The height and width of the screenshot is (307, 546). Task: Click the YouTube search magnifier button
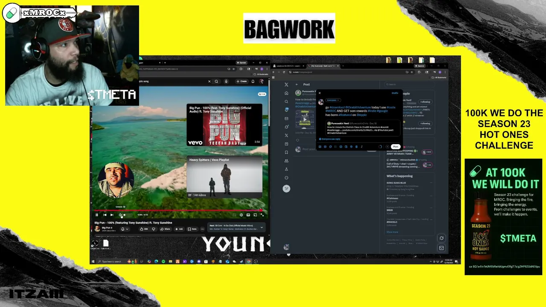coord(216,81)
